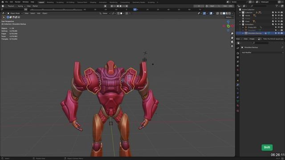Open the Playback dropdown in timeline
The height and width of the screenshot is (160, 285).
tap(12, 6)
